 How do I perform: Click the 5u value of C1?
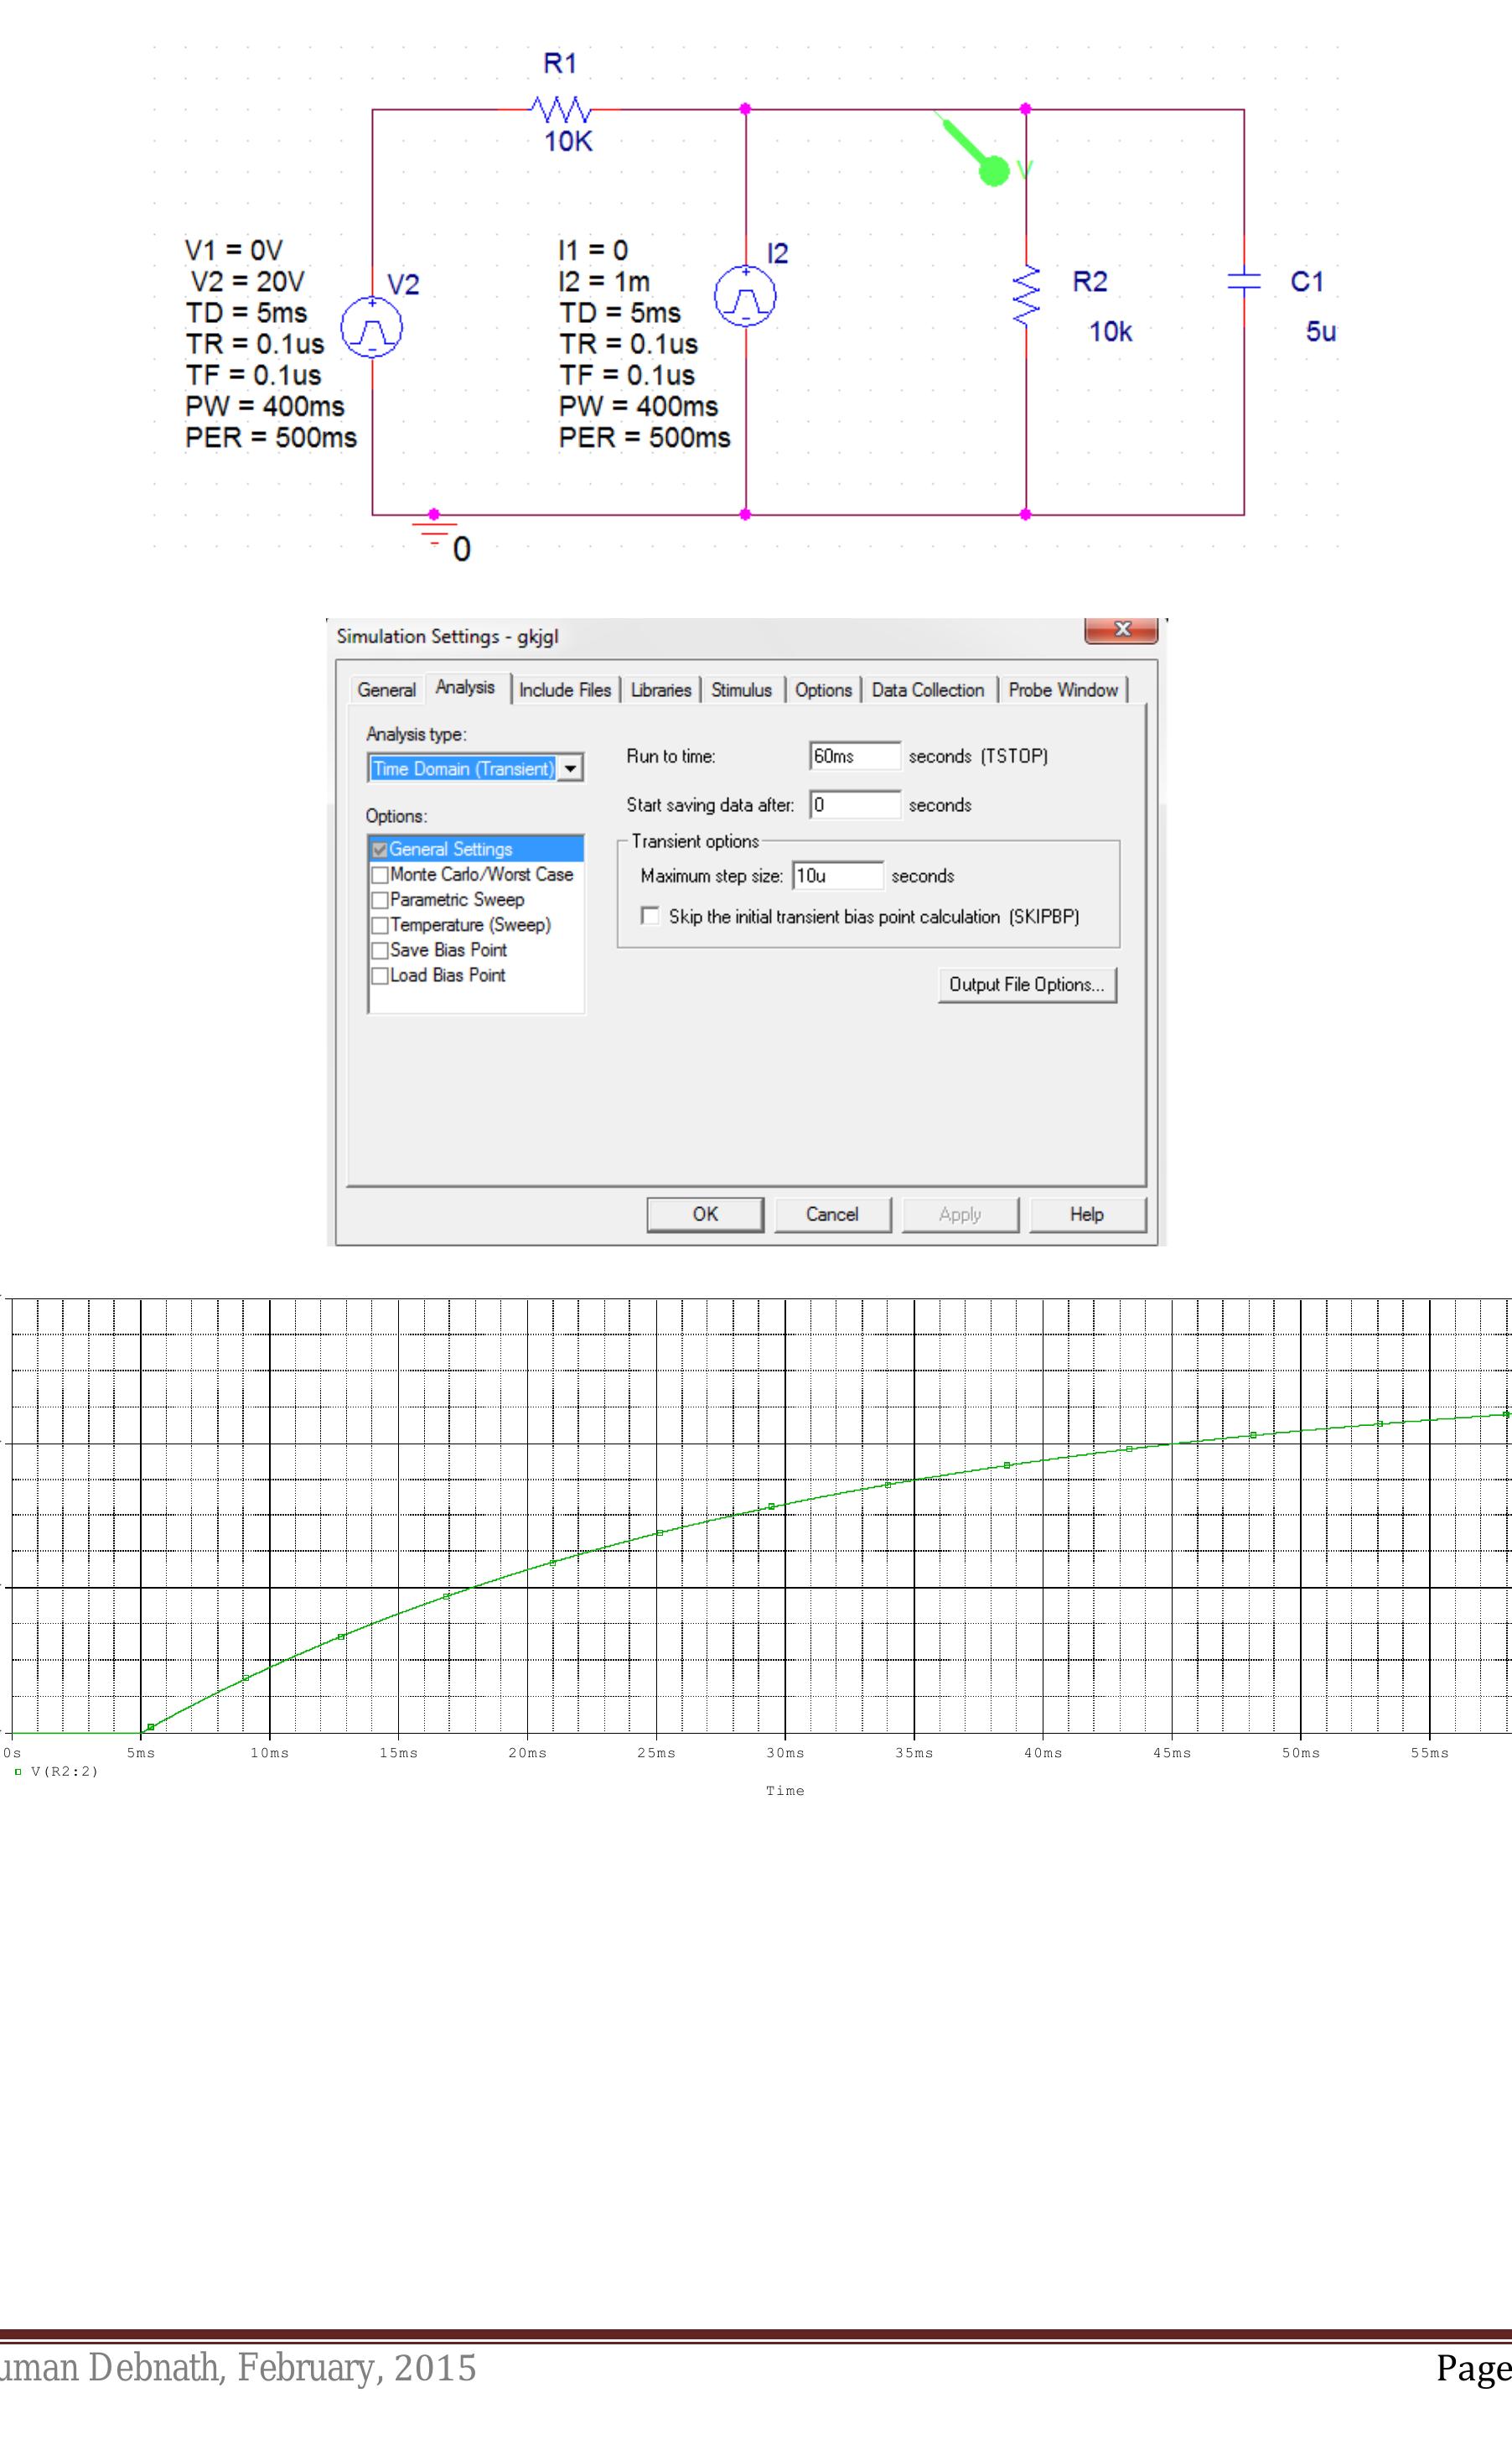(1321, 331)
